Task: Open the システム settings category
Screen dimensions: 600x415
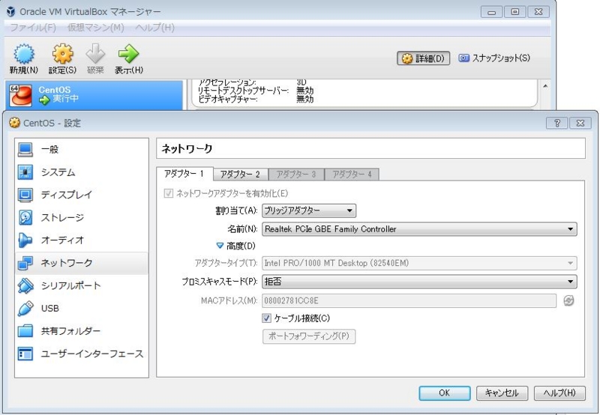Action: pyautogui.click(x=81, y=172)
